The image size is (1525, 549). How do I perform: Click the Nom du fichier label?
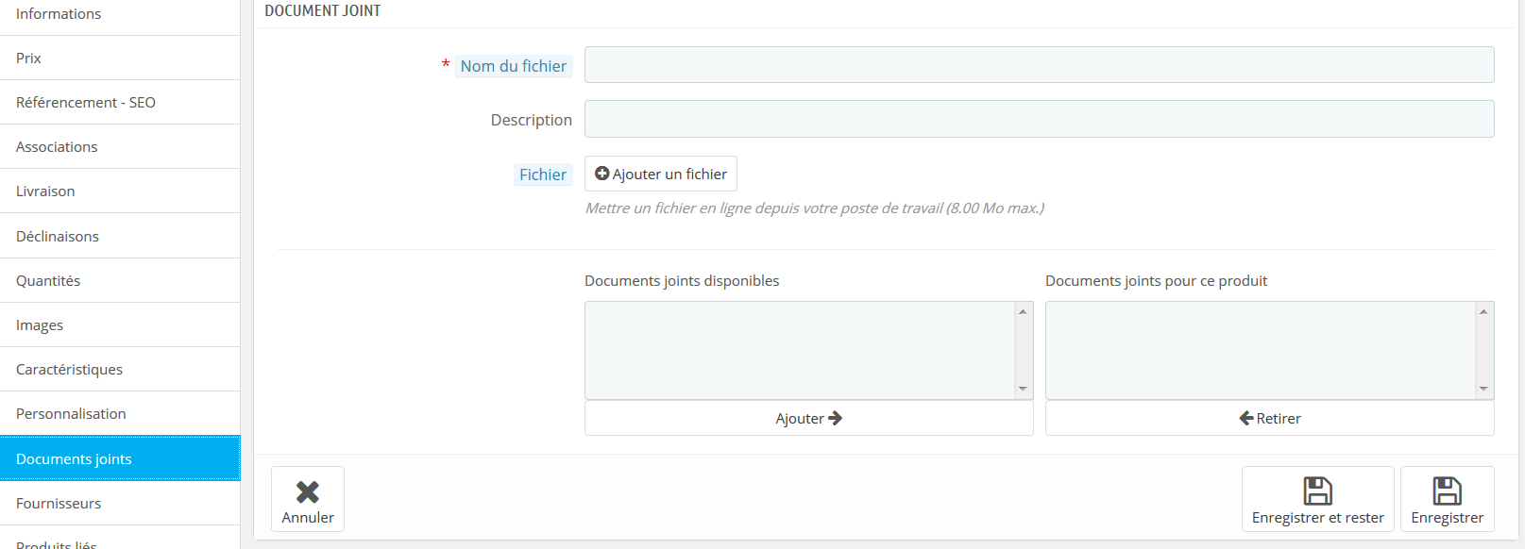514,66
